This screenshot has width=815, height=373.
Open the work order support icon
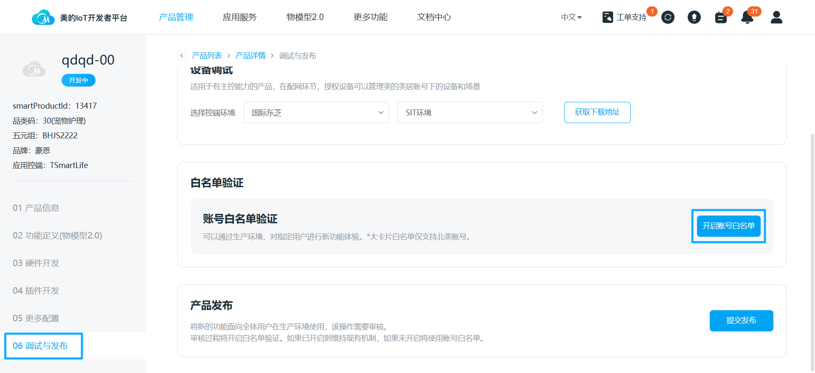click(607, 17)
